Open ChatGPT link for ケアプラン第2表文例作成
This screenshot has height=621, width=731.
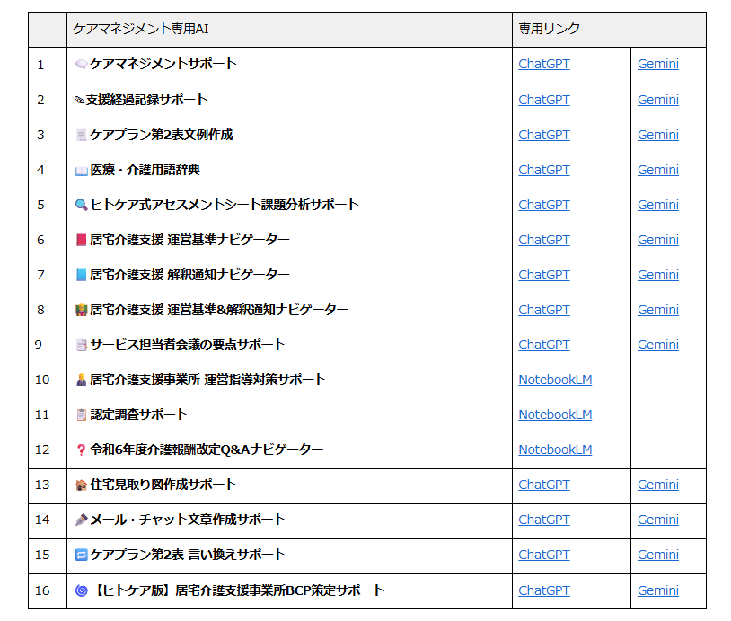[x=543, y=135]
